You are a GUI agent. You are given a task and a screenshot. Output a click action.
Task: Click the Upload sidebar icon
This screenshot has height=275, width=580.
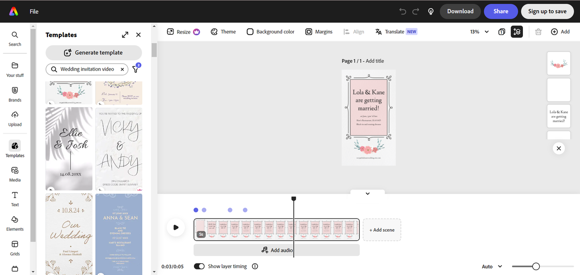[x=15, y=119]
